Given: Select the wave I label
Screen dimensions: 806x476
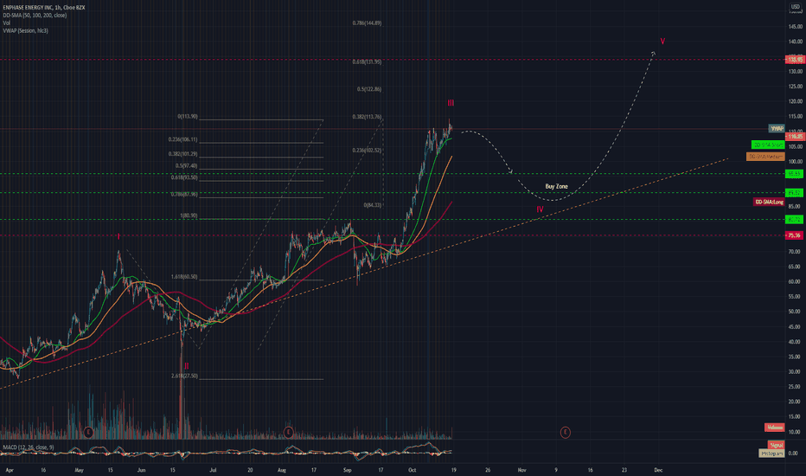Looking at the screenshot, I should coord(118,237).
